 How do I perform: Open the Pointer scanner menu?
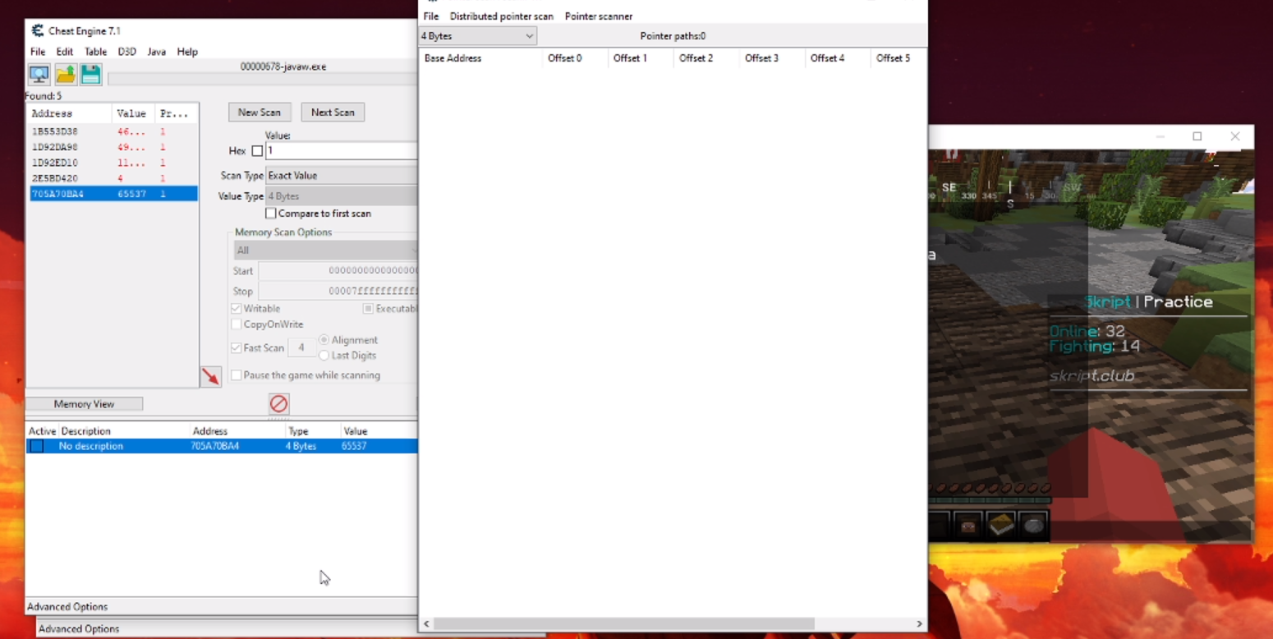598,16
